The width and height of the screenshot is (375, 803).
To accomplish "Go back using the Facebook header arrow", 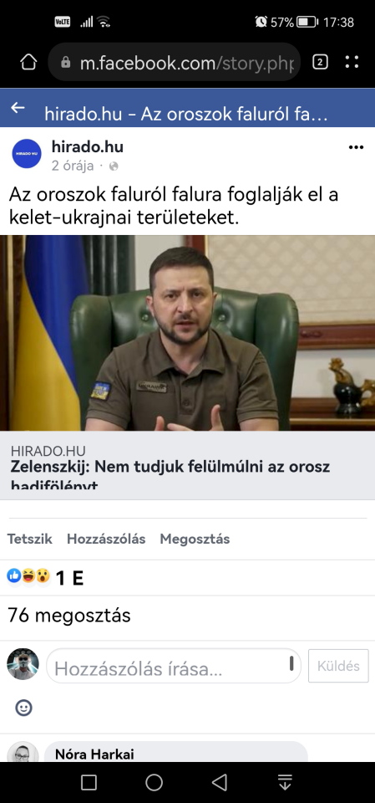I will point(18,108).
